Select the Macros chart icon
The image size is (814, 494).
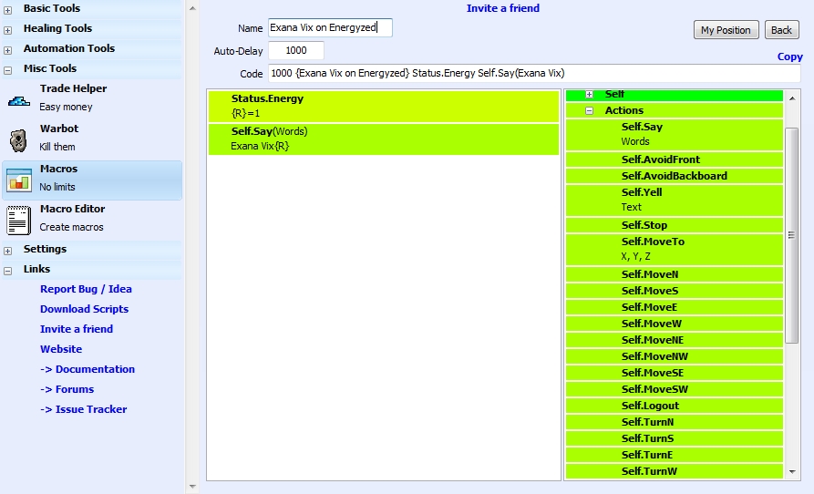(x=19, y=180)
